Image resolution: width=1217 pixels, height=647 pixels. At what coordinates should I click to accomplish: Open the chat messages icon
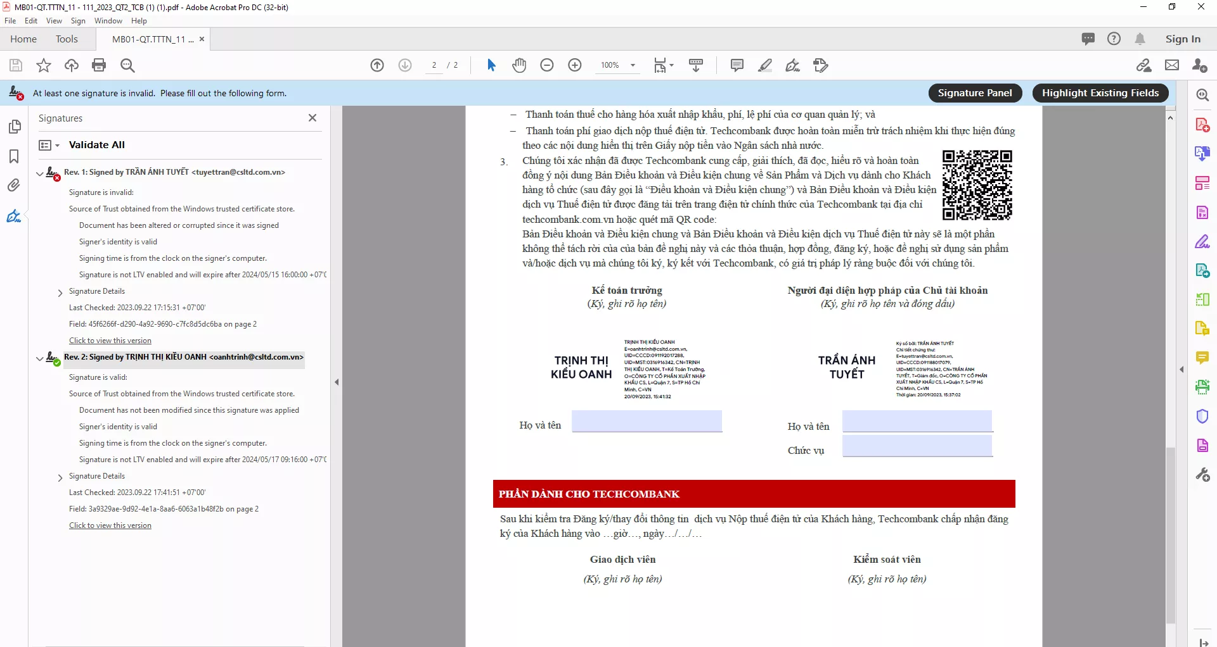tap(1088, 39)
